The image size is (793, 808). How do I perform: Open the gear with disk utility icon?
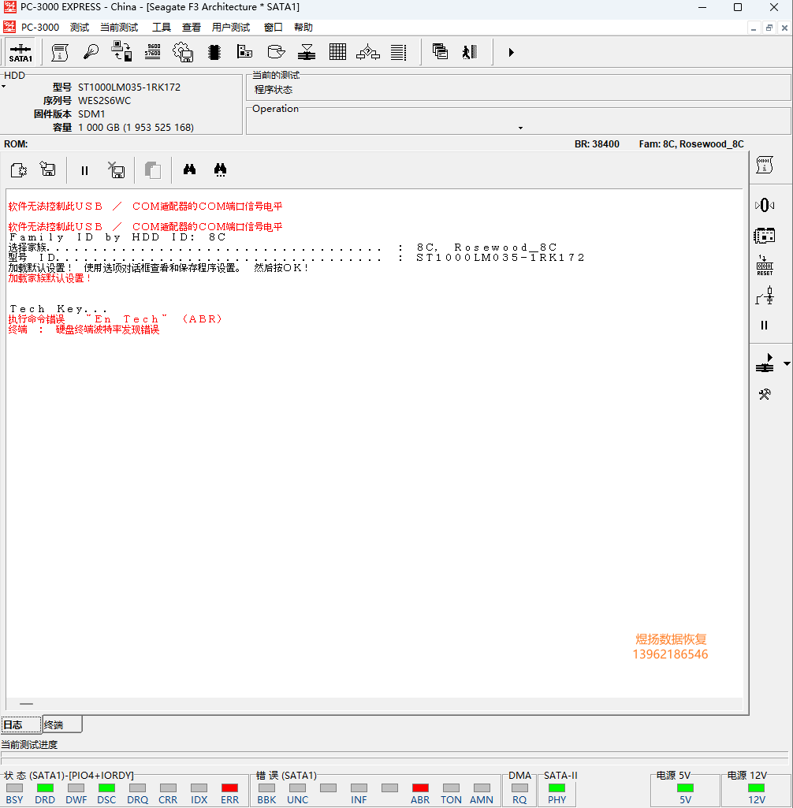tap(183, 52)
